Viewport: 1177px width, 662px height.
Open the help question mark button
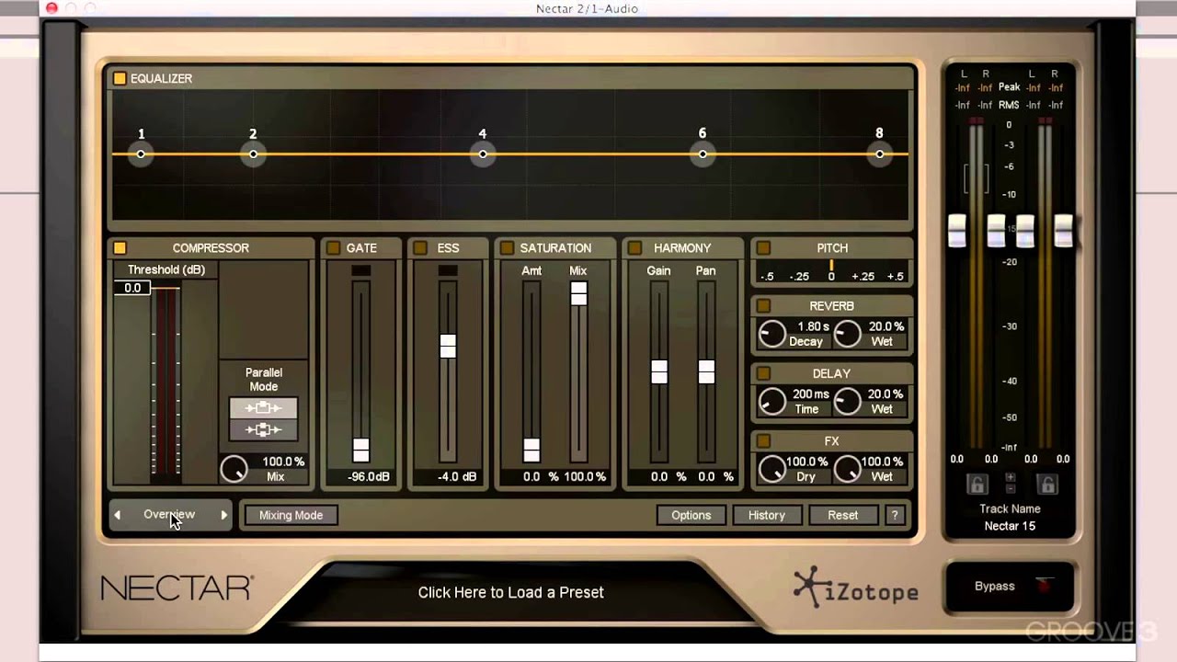894,515
